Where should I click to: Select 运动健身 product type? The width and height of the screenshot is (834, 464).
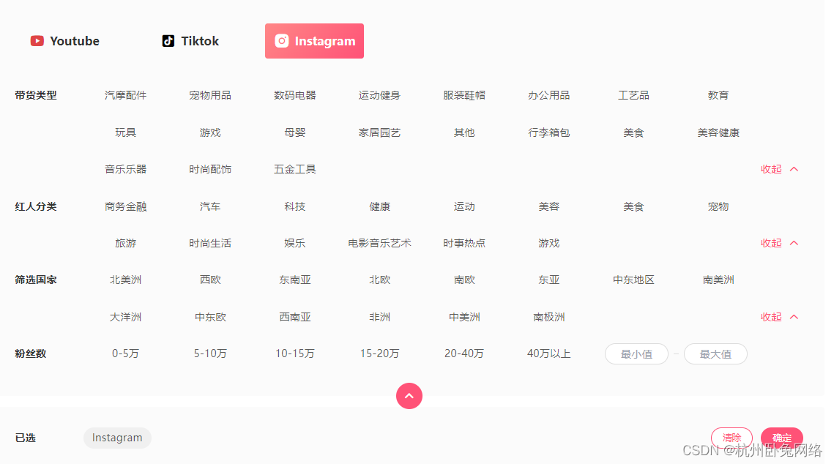[x=379, y=95]
